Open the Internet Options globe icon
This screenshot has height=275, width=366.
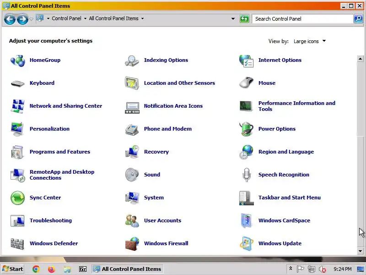point(247,61)
